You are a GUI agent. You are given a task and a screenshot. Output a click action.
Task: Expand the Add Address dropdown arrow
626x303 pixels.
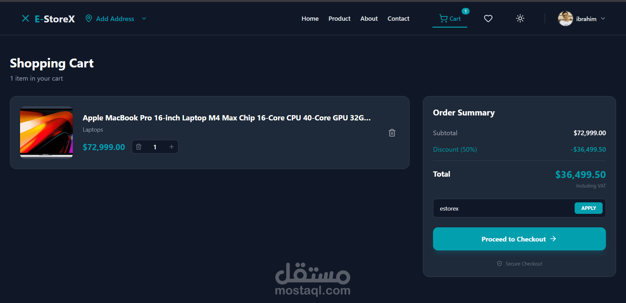pos(144,18)
